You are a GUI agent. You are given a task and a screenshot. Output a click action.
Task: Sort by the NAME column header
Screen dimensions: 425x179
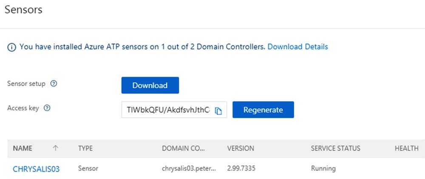click(23, 149)
